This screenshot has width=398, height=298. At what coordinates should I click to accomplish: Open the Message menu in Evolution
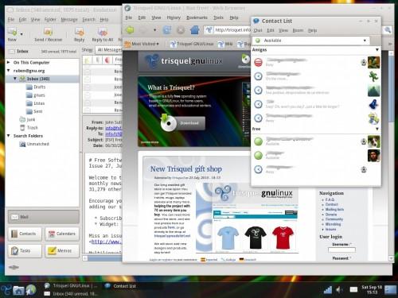point(69,20)
